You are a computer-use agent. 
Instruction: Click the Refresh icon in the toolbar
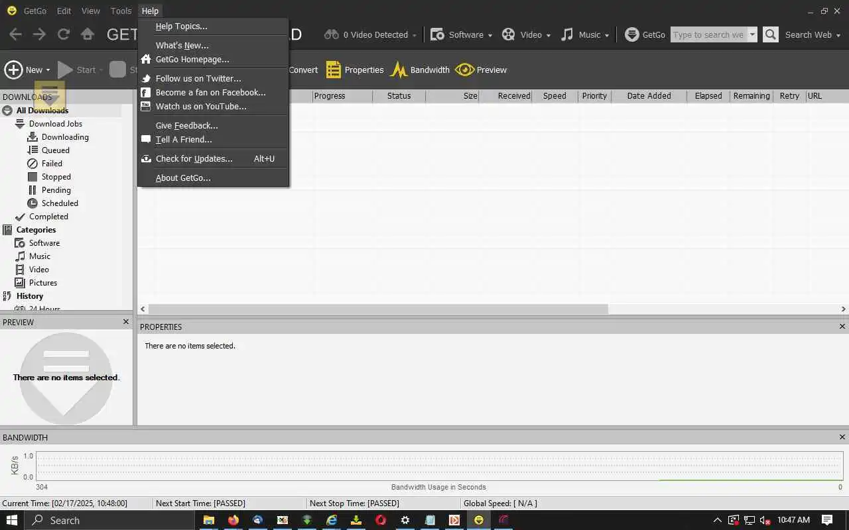point(64,34)
